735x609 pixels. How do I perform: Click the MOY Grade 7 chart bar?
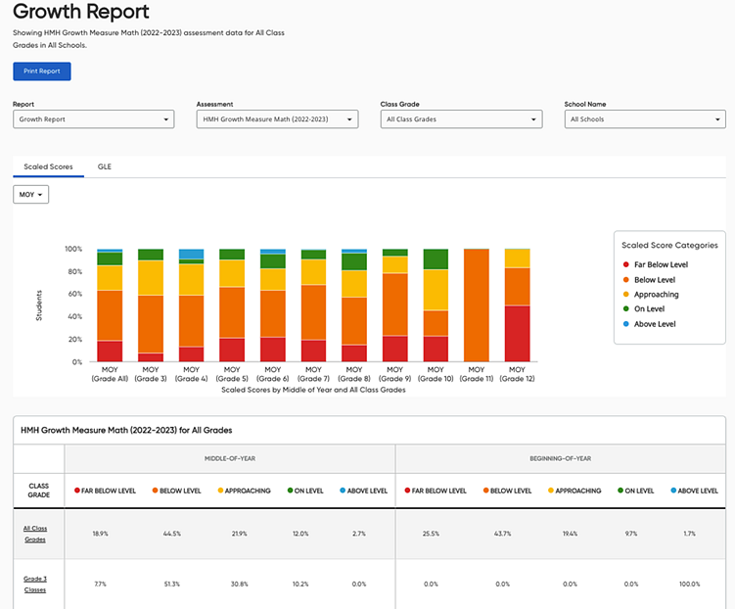[313, 305]
